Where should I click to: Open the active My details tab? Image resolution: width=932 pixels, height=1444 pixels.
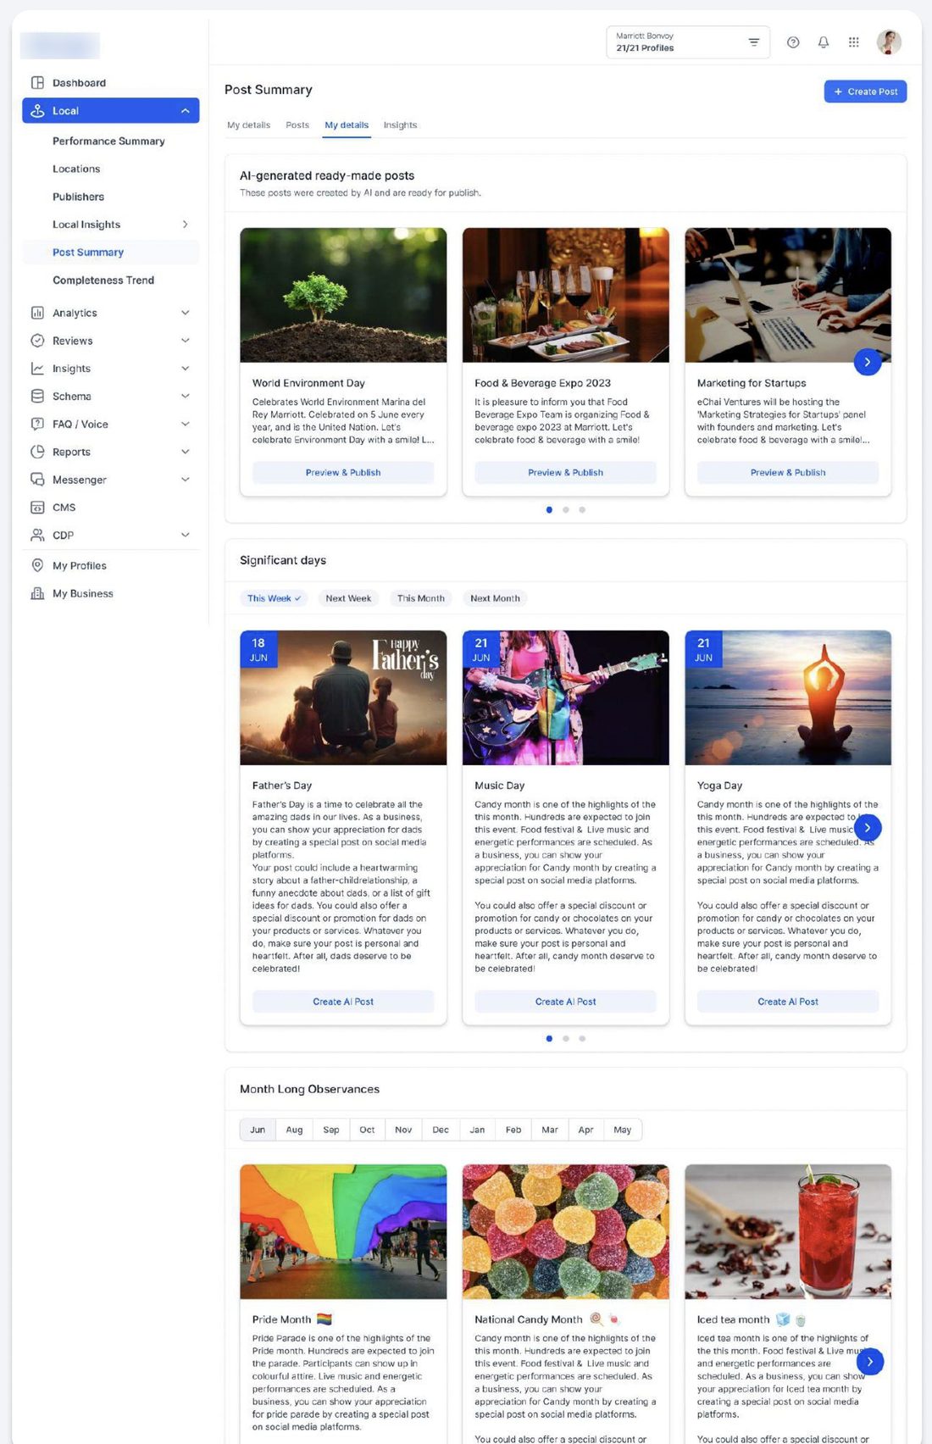coord(347,125)
